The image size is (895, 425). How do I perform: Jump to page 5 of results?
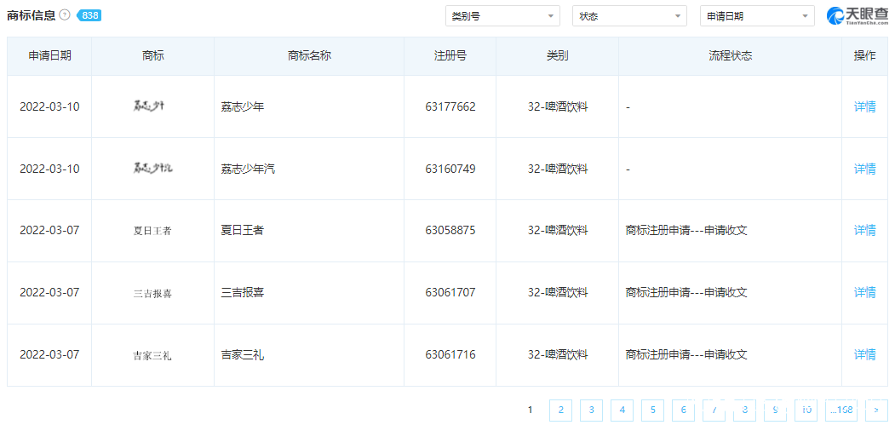point(652,411)
